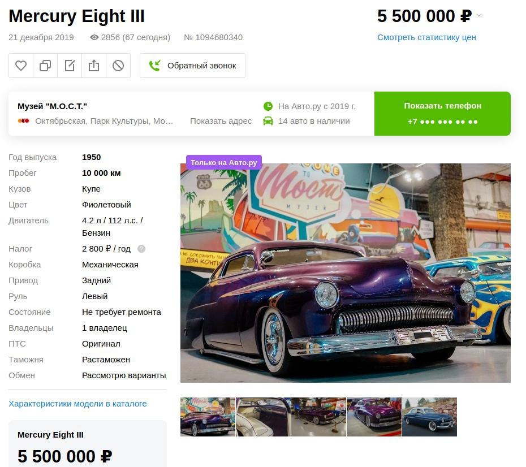
Task: Hide listing with the block icon
Action: (118, 66)
